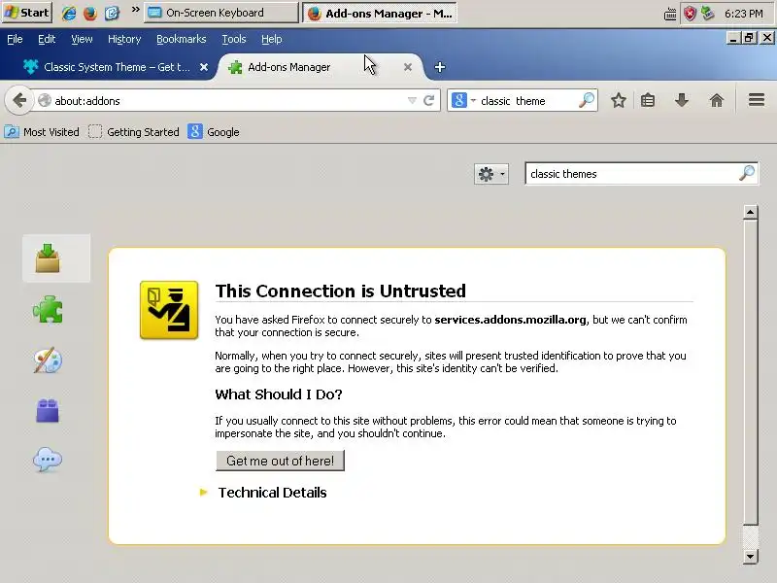This screenshot has width=777, height=583.
Task: Bookmark this page with the star icon
Action: tap(618, 101)
